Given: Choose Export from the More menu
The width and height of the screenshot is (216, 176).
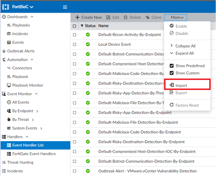Looking at the screenshot, I should coord(181,93).
